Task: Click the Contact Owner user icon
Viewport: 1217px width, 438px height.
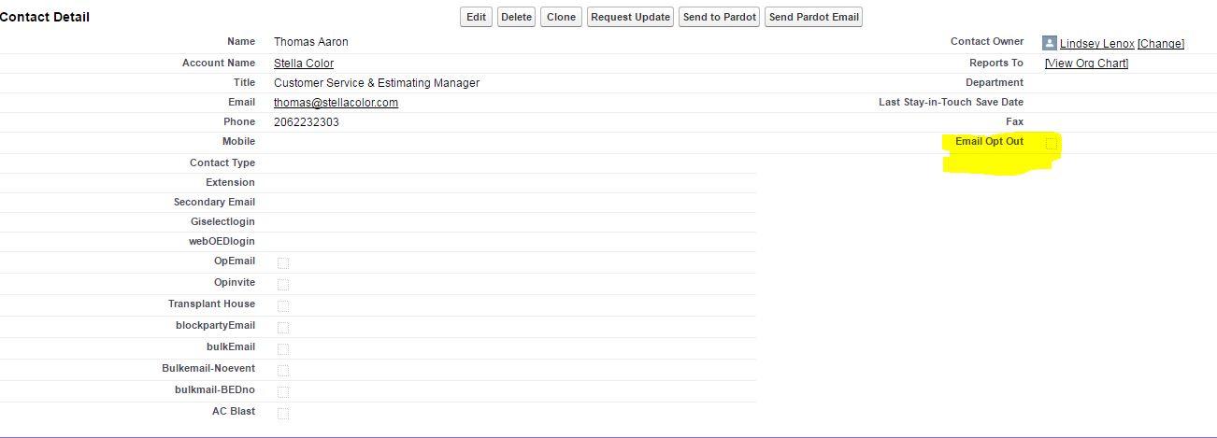Action: coord(1050,43)
